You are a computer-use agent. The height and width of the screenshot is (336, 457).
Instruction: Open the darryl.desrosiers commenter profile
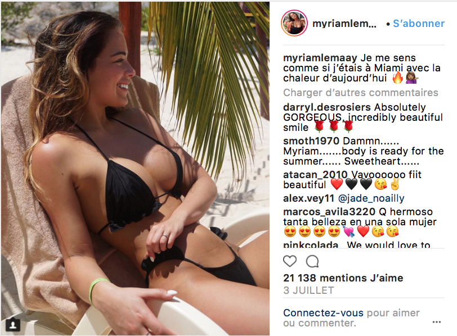click(327, 107)
